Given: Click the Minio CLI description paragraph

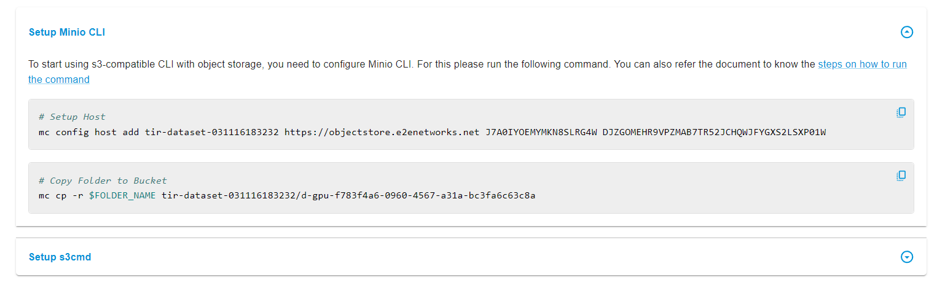Looking at the screenshot, I should [468, 72].
